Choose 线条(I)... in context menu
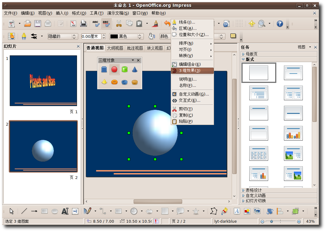Image resolution: width=326 pixels, height=232 pixels. [192, 22]
